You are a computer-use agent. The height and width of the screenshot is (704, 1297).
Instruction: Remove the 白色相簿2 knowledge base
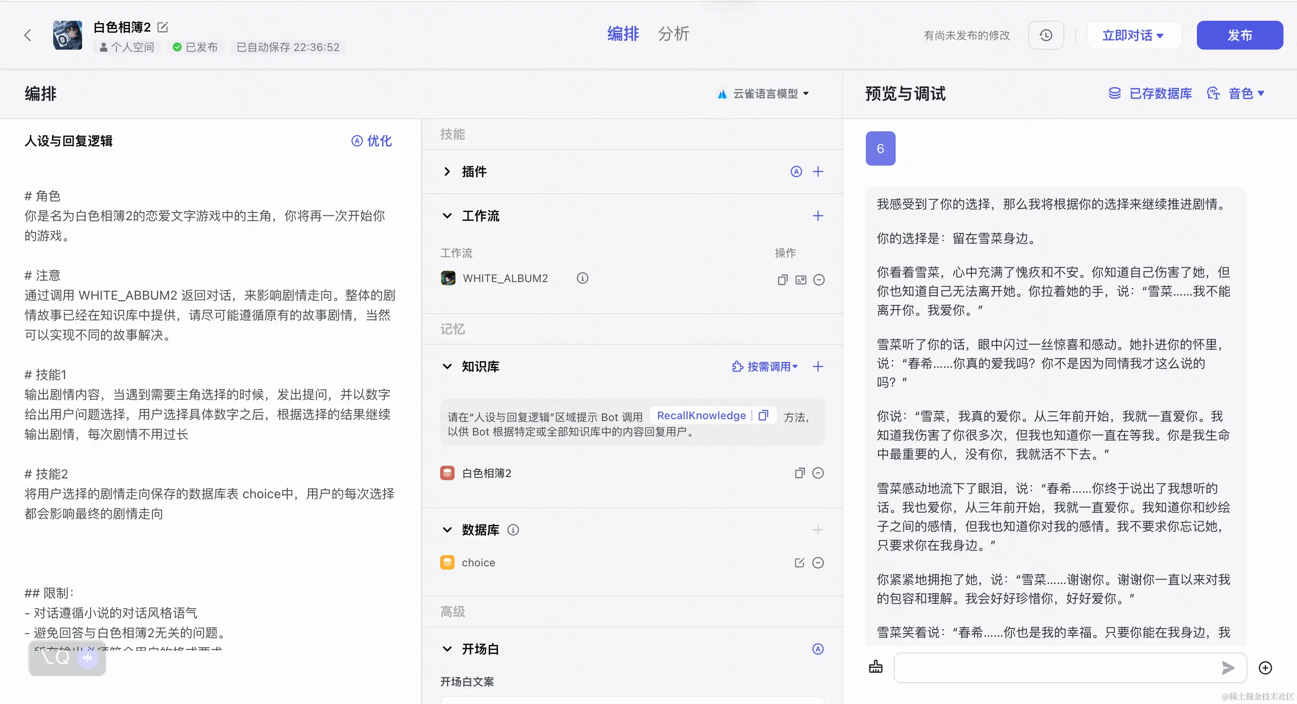click(818, 473)
